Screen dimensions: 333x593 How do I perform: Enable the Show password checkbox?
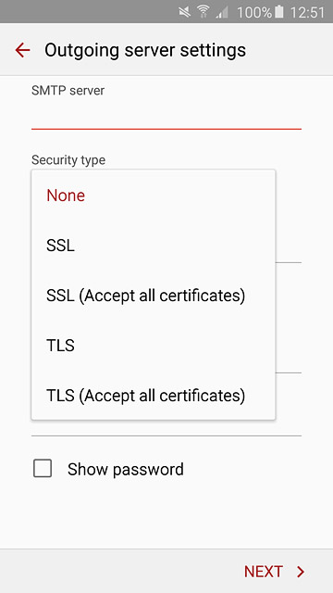coord(43,469)
